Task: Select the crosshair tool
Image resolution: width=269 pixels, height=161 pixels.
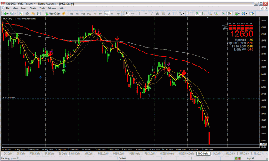Action: [133, 13]
